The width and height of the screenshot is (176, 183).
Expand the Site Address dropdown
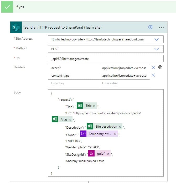coord(157,39)
